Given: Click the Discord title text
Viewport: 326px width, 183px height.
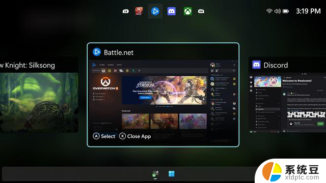Looking at the screenshot, I should [276, 65].
